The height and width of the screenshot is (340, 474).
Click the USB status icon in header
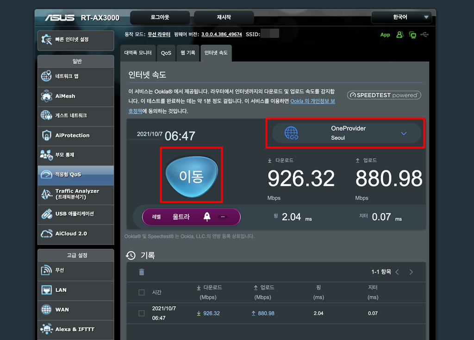click(425, 35)
